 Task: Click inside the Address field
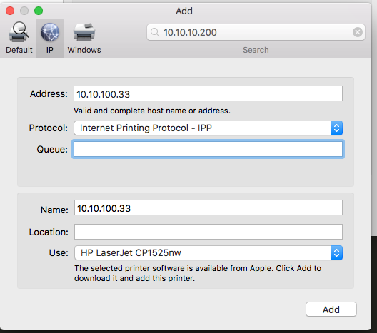pyautogui.click(x=208, y=93)
